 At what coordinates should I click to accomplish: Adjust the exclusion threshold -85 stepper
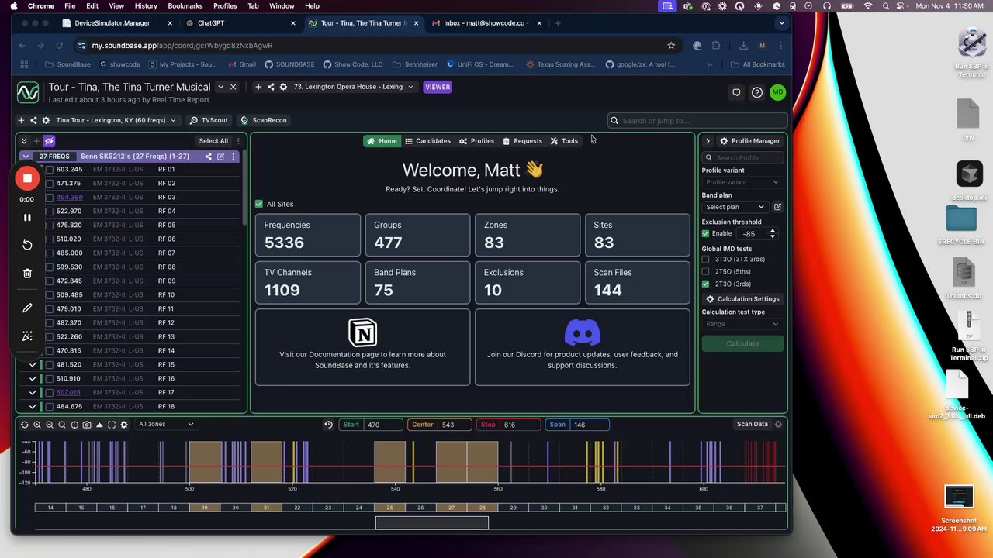pos(772,233)
